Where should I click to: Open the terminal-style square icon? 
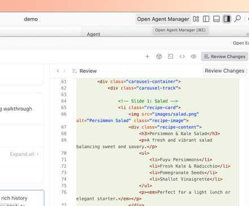[170, 57]
